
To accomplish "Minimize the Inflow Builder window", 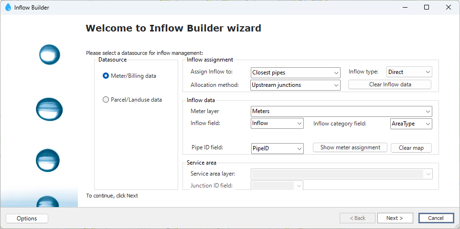I will point(404,8).
